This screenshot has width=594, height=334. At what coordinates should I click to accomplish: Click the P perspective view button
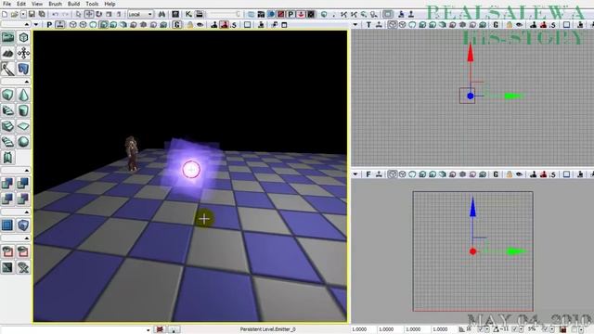tap(49, 25)
